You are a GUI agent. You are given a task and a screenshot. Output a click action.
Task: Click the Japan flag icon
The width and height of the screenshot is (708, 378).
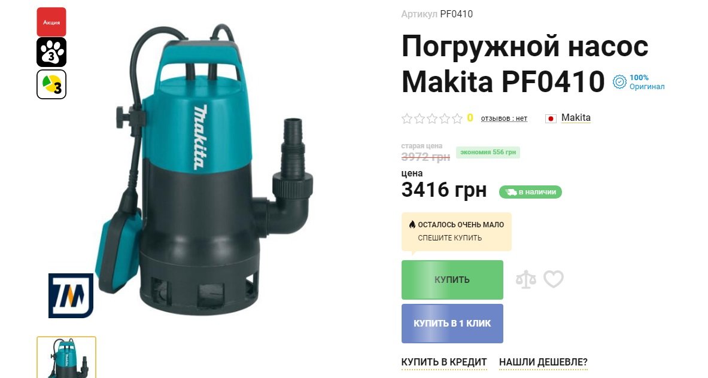tap(551, 118)
